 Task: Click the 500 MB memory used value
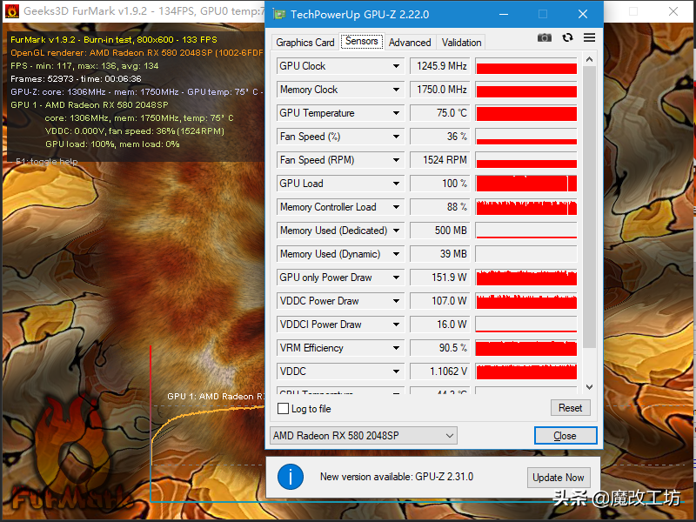pyautogui.click(x=439, y=231)
